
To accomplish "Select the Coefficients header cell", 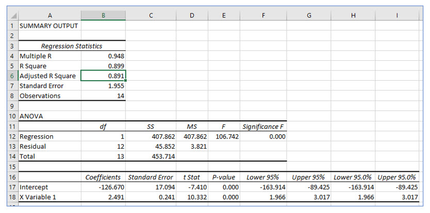I will (104, 177).
